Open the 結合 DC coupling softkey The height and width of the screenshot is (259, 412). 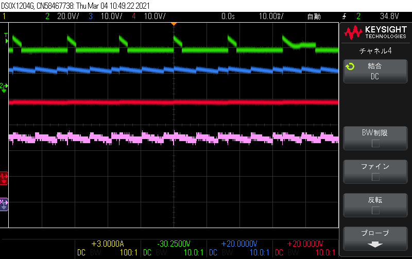[x=375, y=72]
